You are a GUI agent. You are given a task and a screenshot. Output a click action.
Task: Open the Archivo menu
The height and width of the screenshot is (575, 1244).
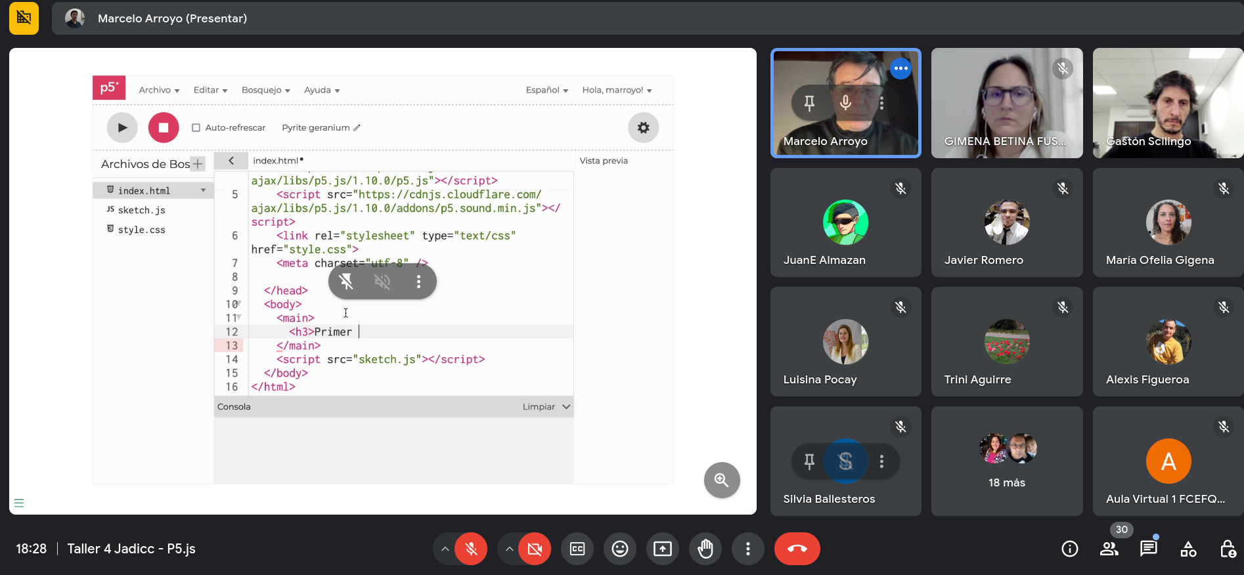(x=159, y=90)
